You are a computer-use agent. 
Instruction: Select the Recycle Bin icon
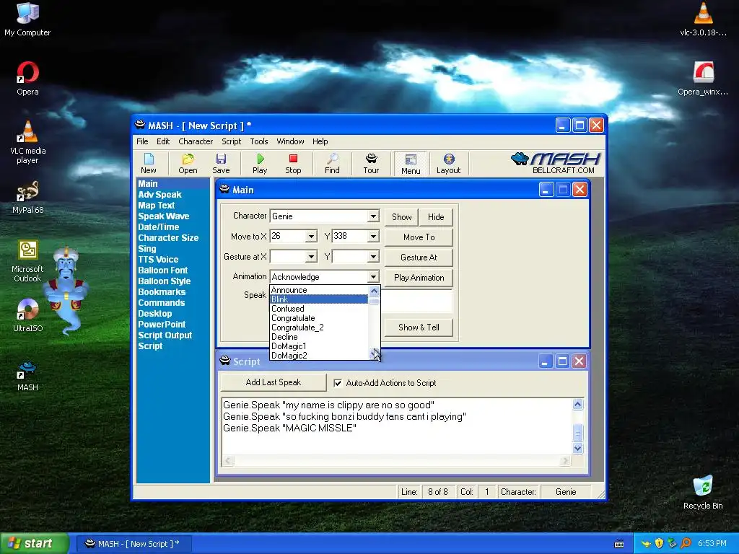703,492
